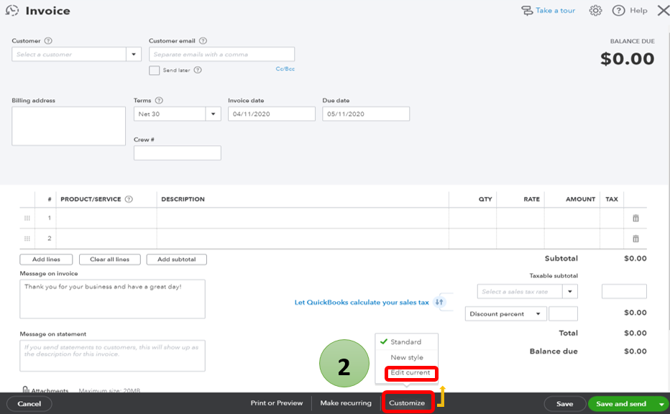The width and height of the screenshot is (670, 414).
Task: Click the Select a customer field
Action: (69, 54)
